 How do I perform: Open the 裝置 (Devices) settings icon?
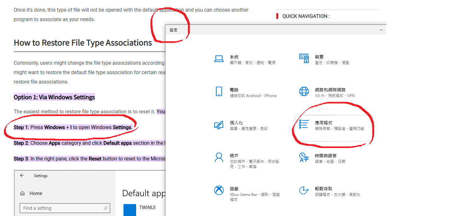point(304,58)
